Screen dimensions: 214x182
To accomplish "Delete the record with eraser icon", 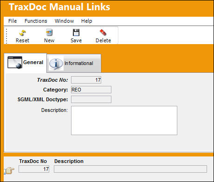I will [x=103, y=32].
